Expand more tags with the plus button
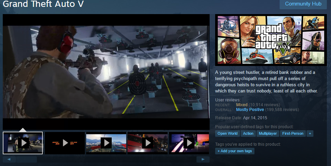This screenshot has height=166, width=331. point(310,133)
